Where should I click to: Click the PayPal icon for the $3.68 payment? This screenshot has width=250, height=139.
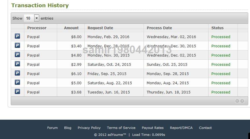tap(17, 91)
